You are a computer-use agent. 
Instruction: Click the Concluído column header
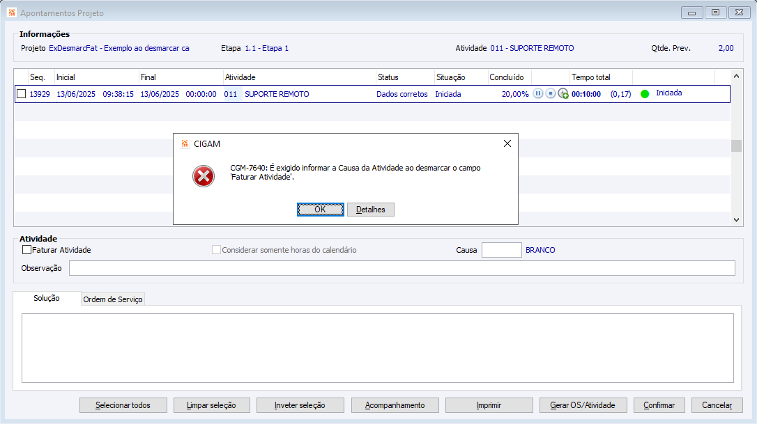coord(510,77)
